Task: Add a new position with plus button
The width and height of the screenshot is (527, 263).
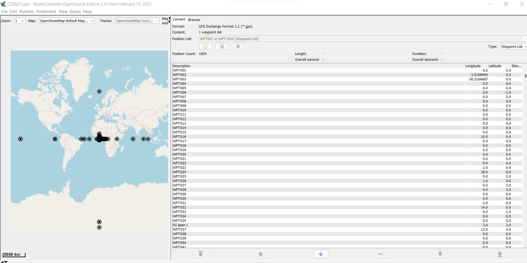Action: (x=320, y=254)
